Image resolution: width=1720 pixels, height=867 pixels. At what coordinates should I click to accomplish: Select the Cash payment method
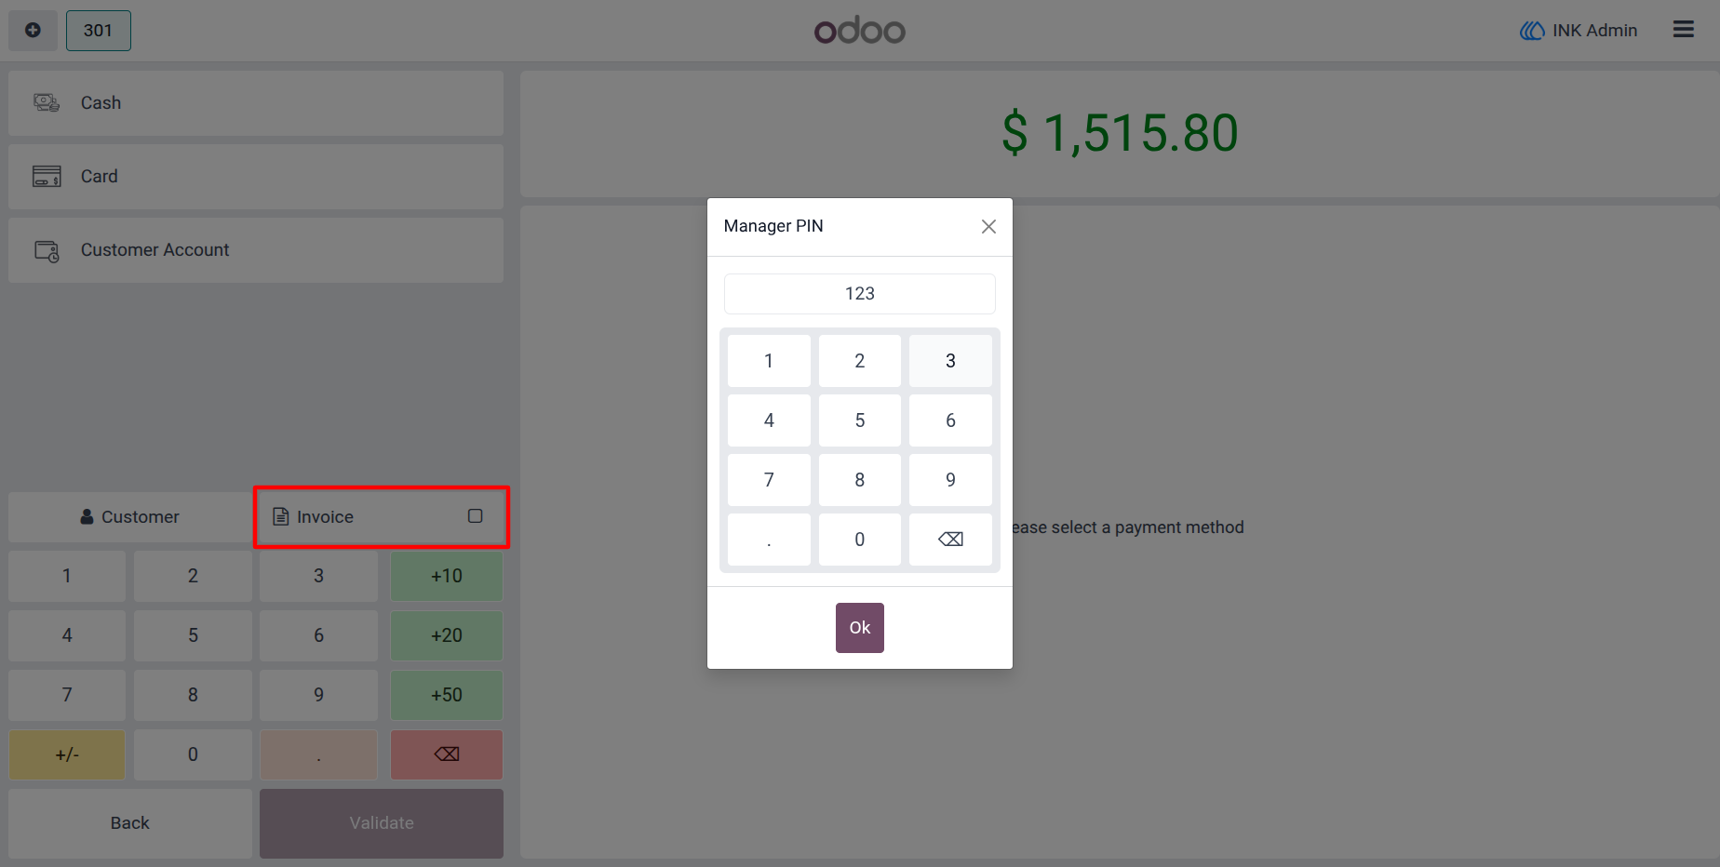256,103
